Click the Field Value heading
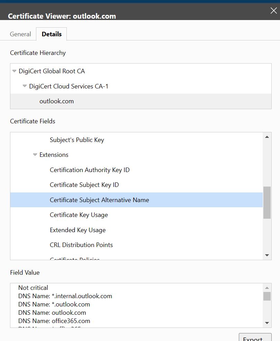 [x=25, y=273]
